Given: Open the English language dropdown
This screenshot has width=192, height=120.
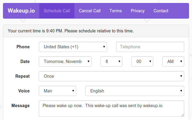Looking at the screenshot, I should pos(135,91).
